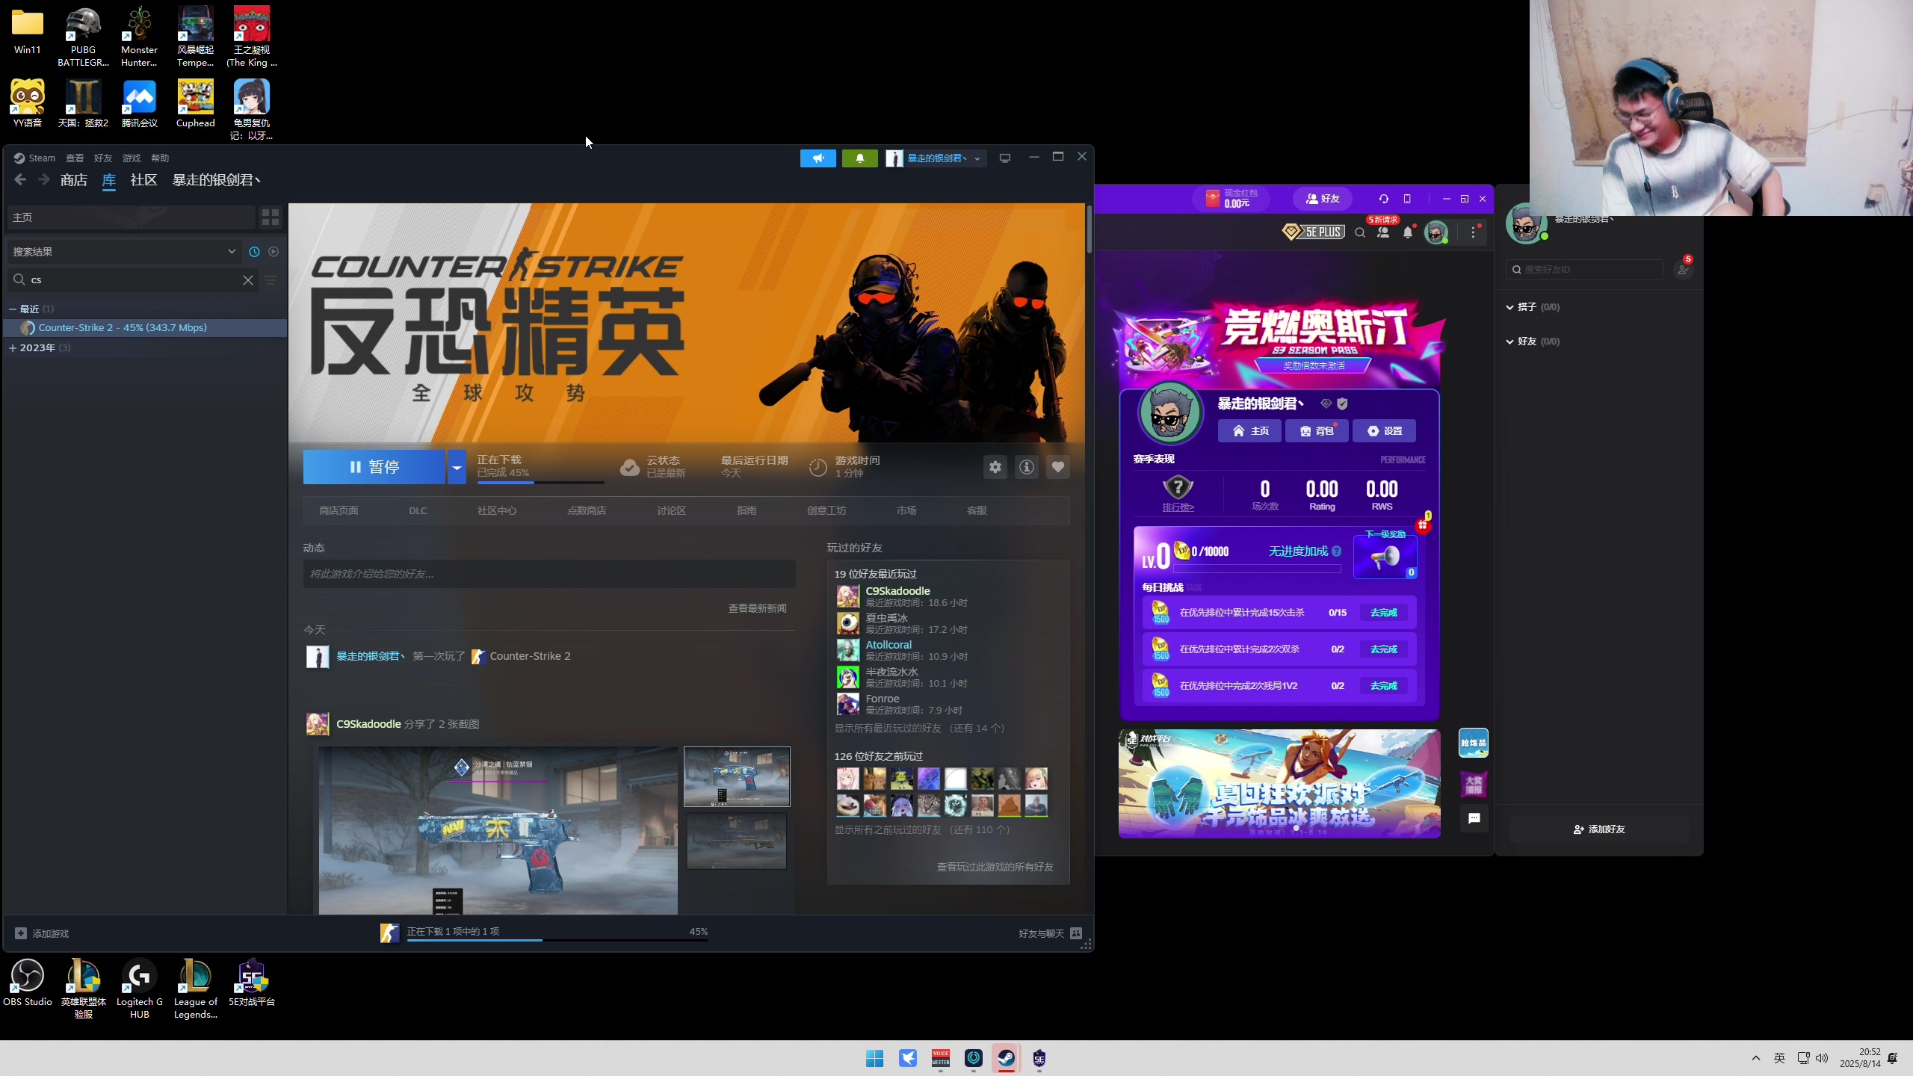Open 5E 设置 button
The image size is (1913, 1076).
point(1384,431)
